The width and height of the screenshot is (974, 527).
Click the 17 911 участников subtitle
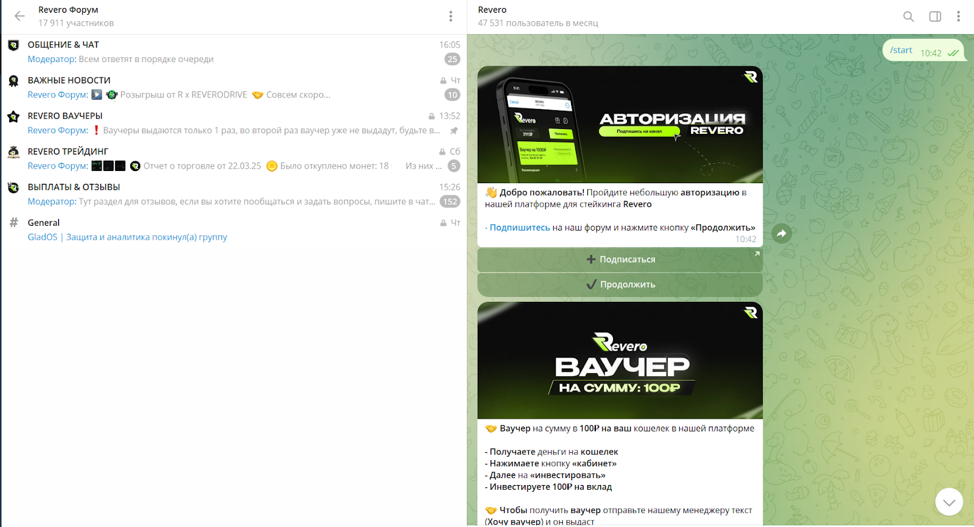(x=76, y=23)
